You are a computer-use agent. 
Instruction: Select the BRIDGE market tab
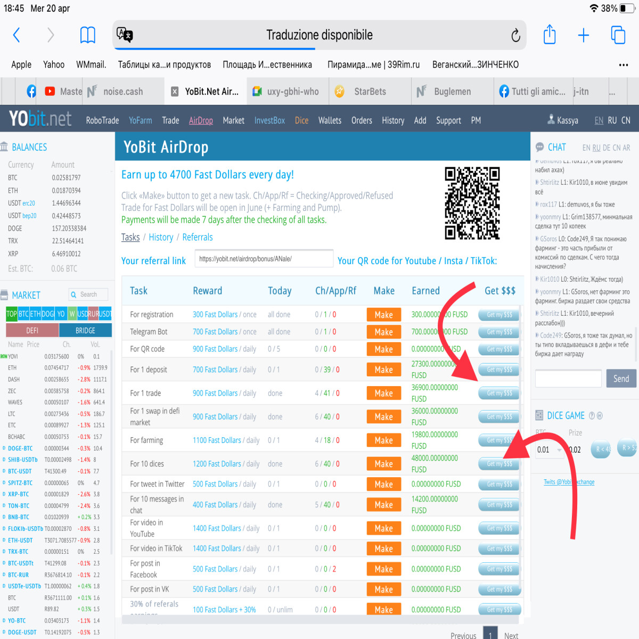pos(85,330)
